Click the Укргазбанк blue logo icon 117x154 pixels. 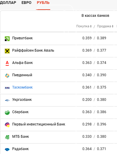pyautogui.click(x=7, y=100)
